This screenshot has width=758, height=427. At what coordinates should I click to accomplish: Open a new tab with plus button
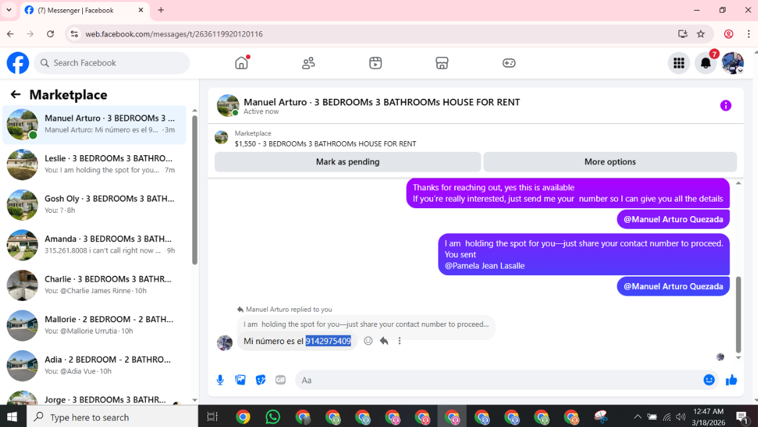pos(161,10)
